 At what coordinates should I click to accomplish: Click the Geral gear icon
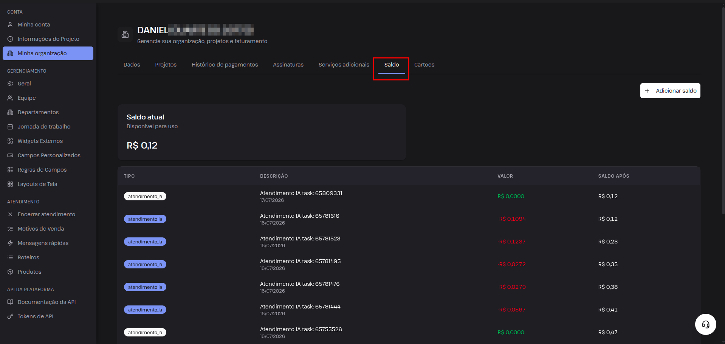[x=10, y=84]
